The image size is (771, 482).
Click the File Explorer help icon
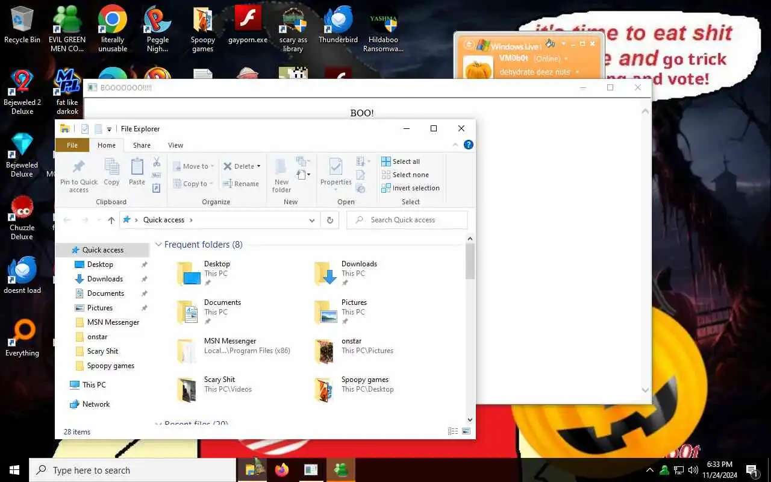469,145
